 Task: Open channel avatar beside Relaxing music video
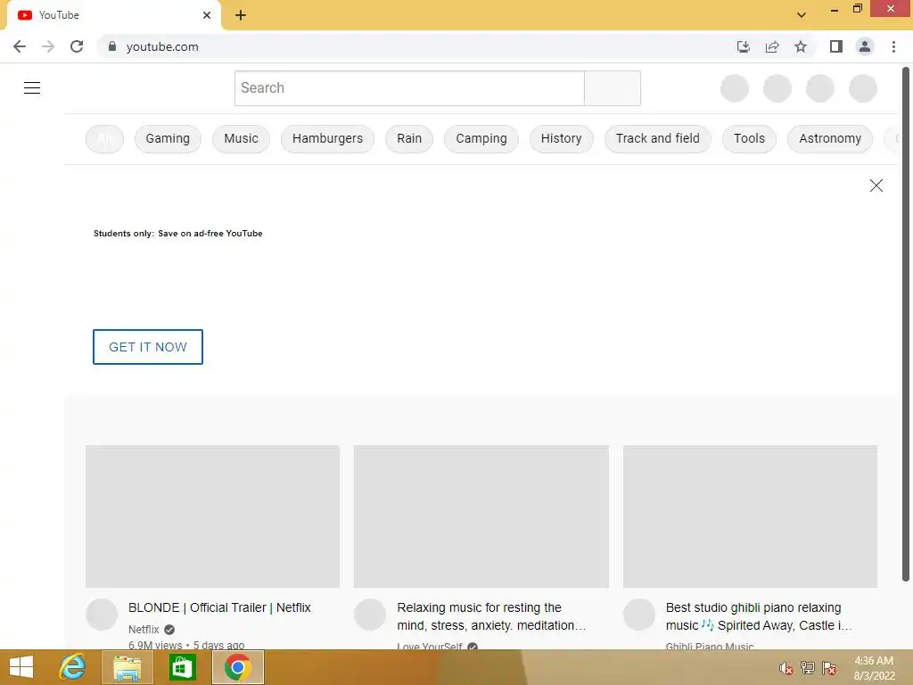pyautogui.click(x=370, y=615)
